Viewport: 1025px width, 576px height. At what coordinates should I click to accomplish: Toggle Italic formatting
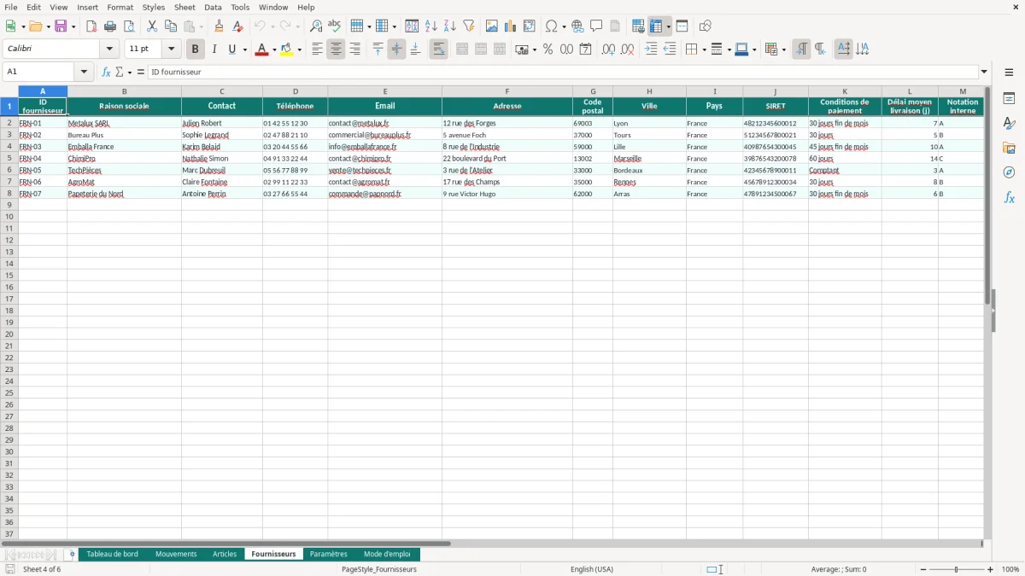(214, 49)
